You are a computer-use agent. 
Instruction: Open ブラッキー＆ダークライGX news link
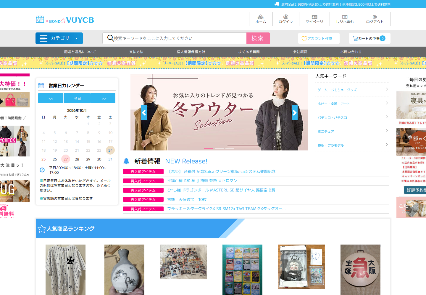pyautogui.click(x=226, y=209)
